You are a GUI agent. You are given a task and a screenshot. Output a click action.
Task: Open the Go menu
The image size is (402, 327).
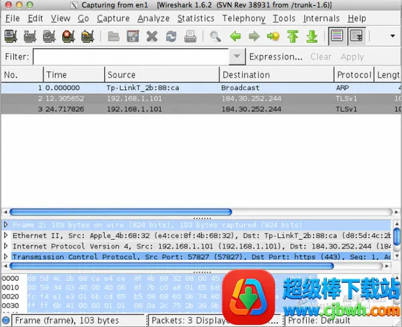83,19
